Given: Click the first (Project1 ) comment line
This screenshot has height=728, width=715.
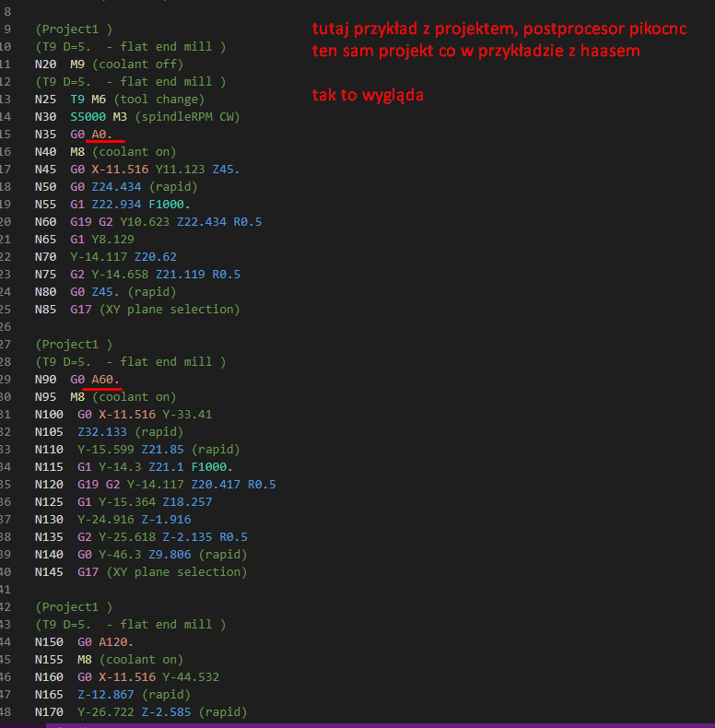Looking at the screenshot, I should 74,29.
